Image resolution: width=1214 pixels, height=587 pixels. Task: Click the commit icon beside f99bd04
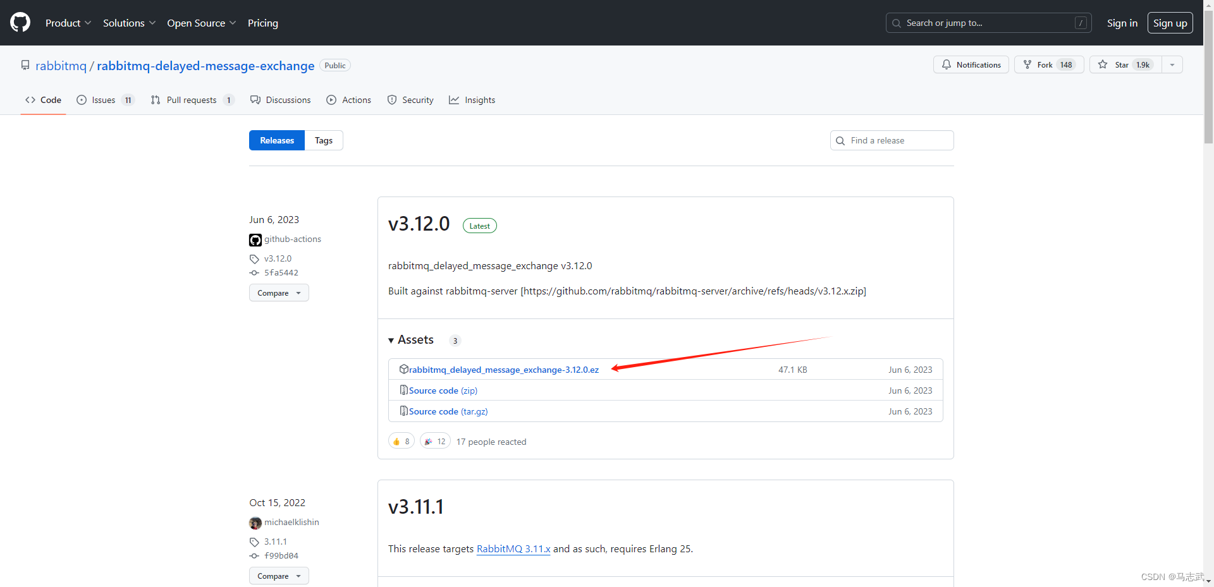254,556
